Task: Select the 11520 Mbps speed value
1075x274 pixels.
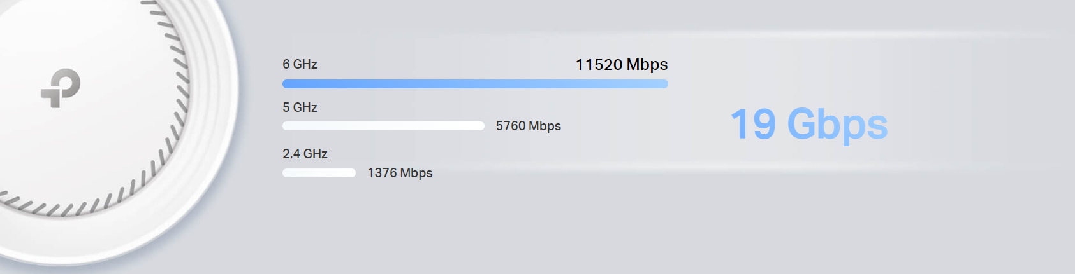Action: point(622,65)
